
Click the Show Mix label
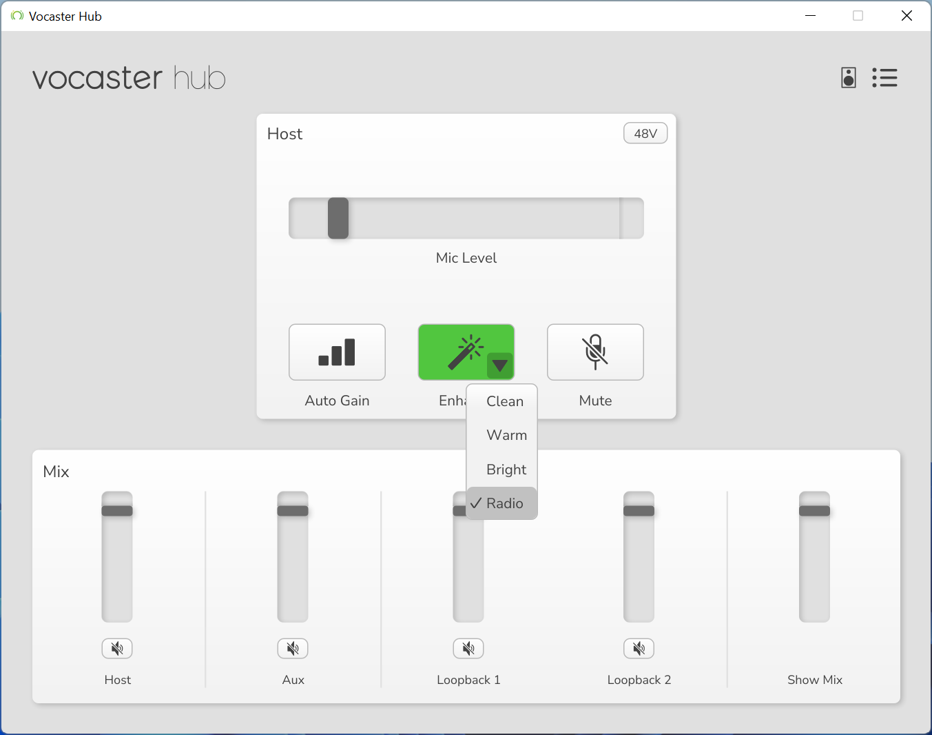click(x=815, y=680)
